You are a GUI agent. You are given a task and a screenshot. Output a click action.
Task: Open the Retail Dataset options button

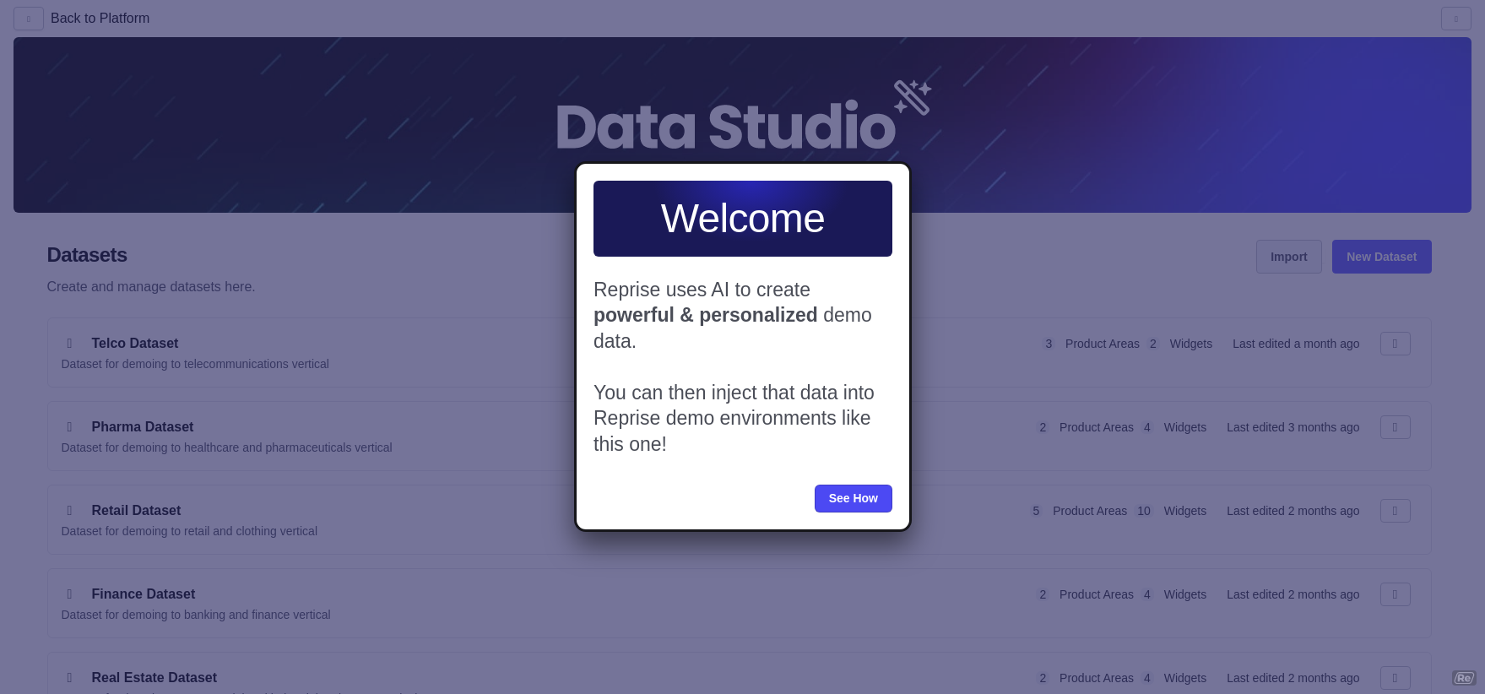pyautogui.click(x=1395, y=511)
